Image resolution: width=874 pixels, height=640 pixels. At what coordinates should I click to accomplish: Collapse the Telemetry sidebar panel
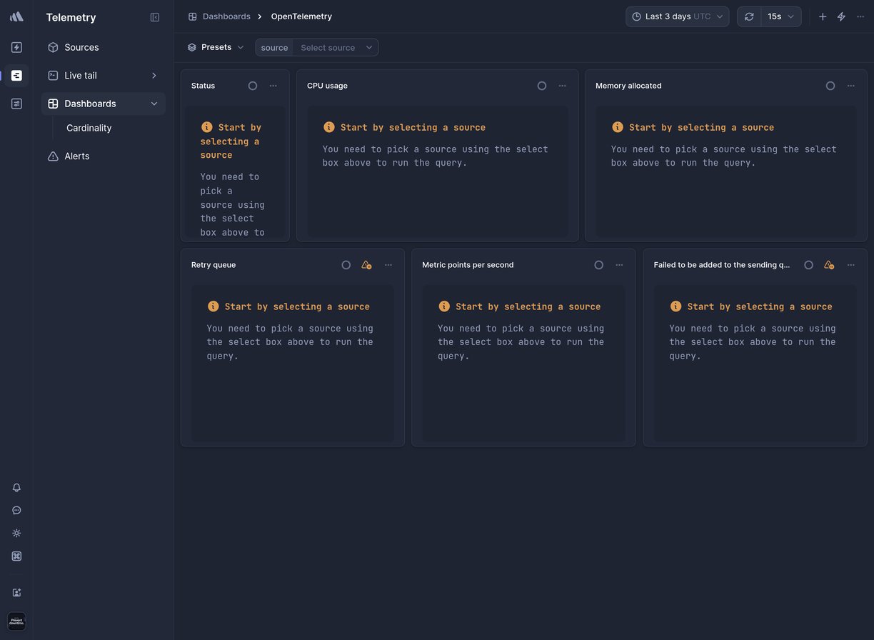point(155,17)
